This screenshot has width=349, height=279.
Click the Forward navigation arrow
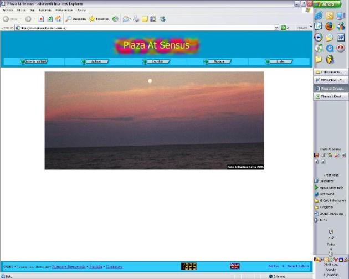[27, 19]
